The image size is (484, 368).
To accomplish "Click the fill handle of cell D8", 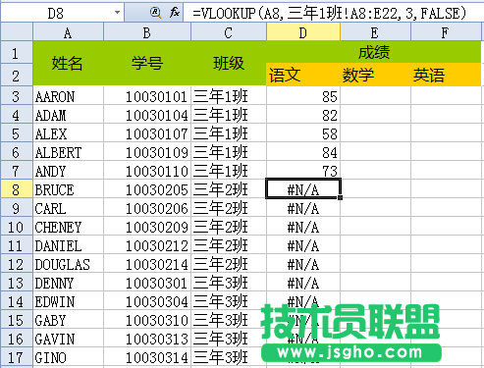I will (341, 197).
